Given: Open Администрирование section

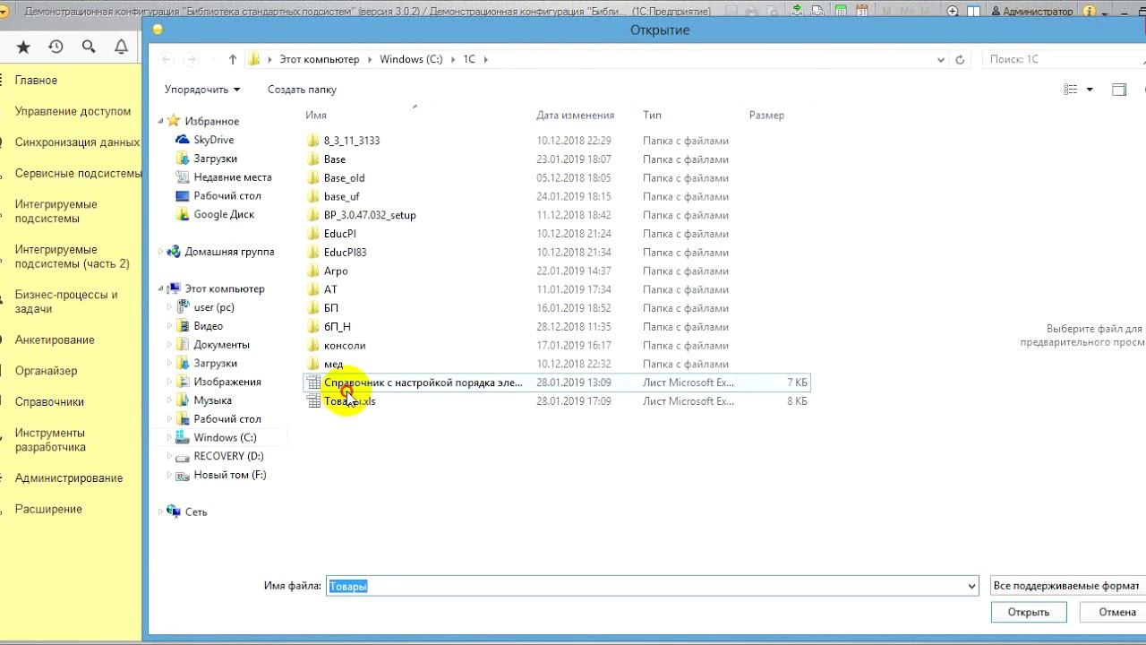Looking at the screenshot, I should pos(69,478).
